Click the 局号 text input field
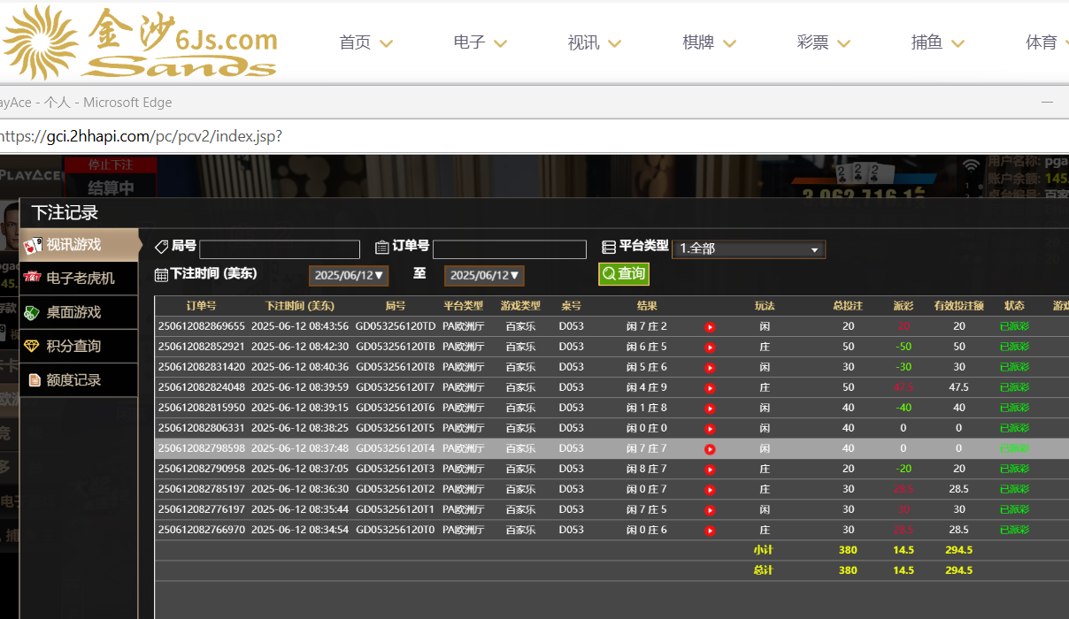Image resolution: width=1069 pixels, height=619 pixels. point(280,249)
